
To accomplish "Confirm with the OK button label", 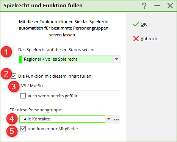I will coord(144,24).
